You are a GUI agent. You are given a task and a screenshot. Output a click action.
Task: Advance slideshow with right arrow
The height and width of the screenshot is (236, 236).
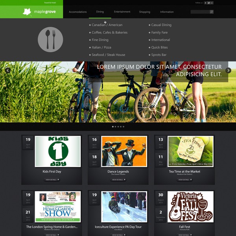point(229,70)
